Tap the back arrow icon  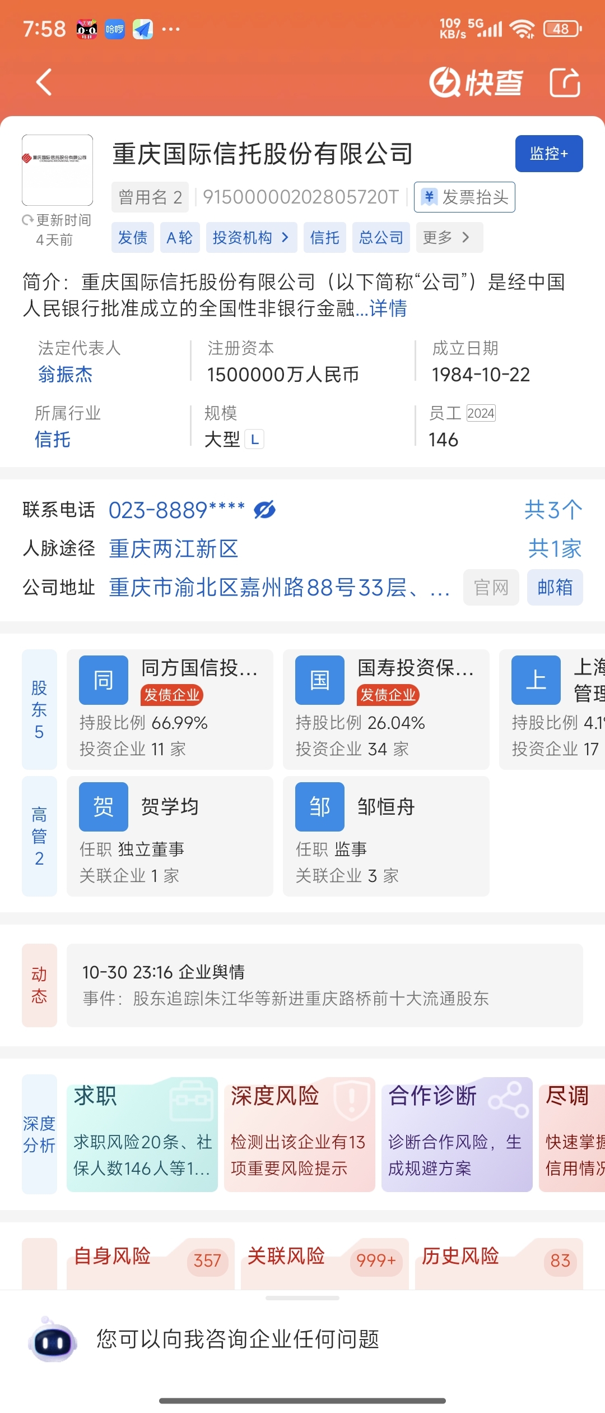coord(44,82)
